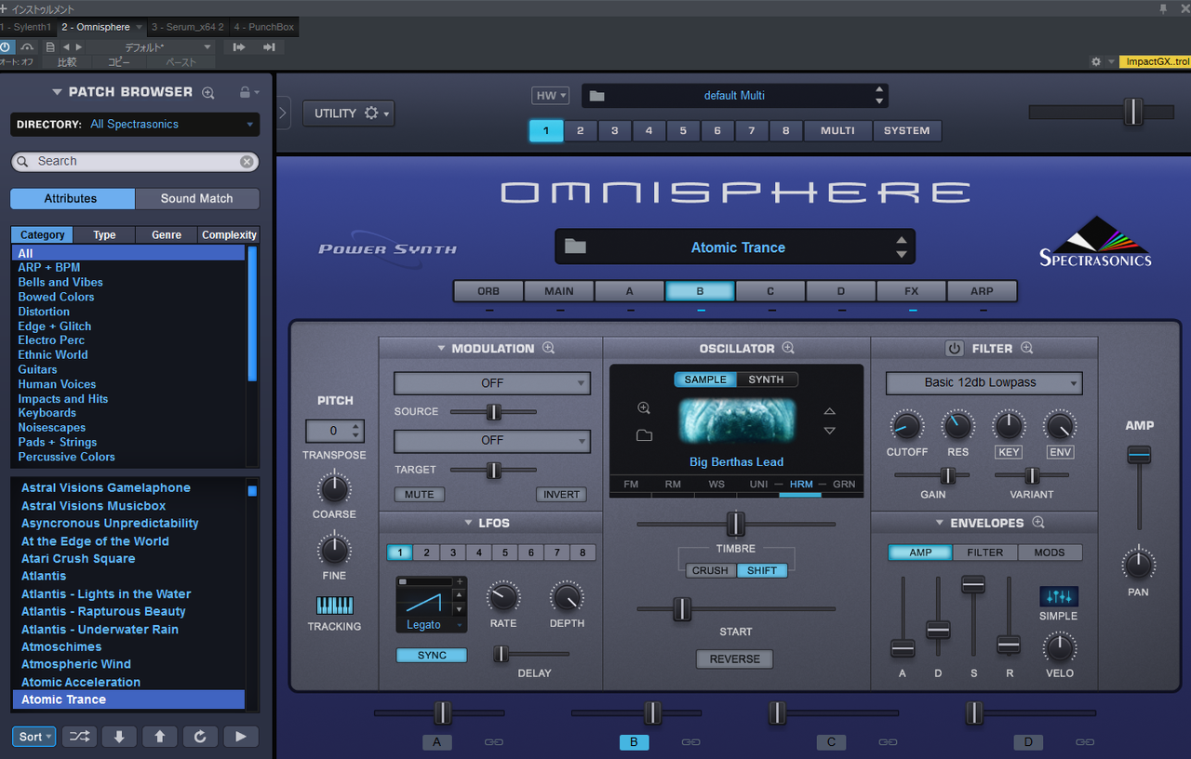Adjust the Timbre slider
1191x759 pixels.
(735, 524)
